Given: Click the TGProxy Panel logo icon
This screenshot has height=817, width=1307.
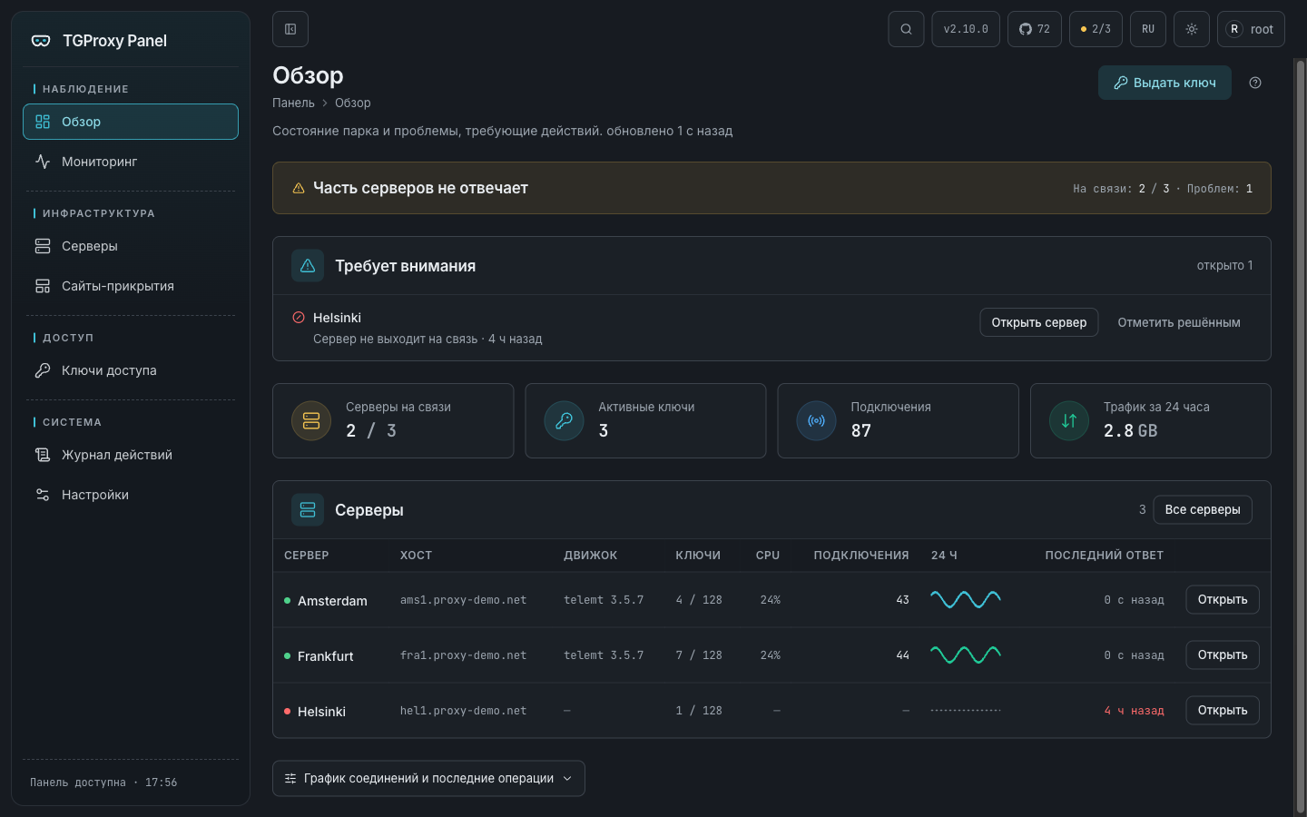Looking at the screenshot, I should coord(41,41).
